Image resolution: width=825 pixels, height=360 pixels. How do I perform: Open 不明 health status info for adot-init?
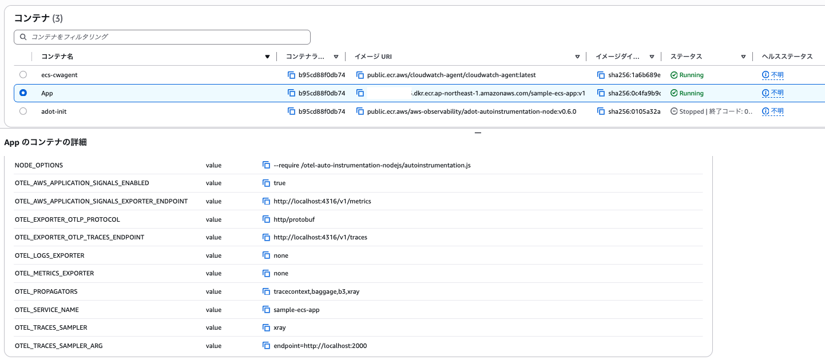click(773, 111)
